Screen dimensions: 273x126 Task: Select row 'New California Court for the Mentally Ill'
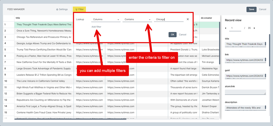point(44,62)
